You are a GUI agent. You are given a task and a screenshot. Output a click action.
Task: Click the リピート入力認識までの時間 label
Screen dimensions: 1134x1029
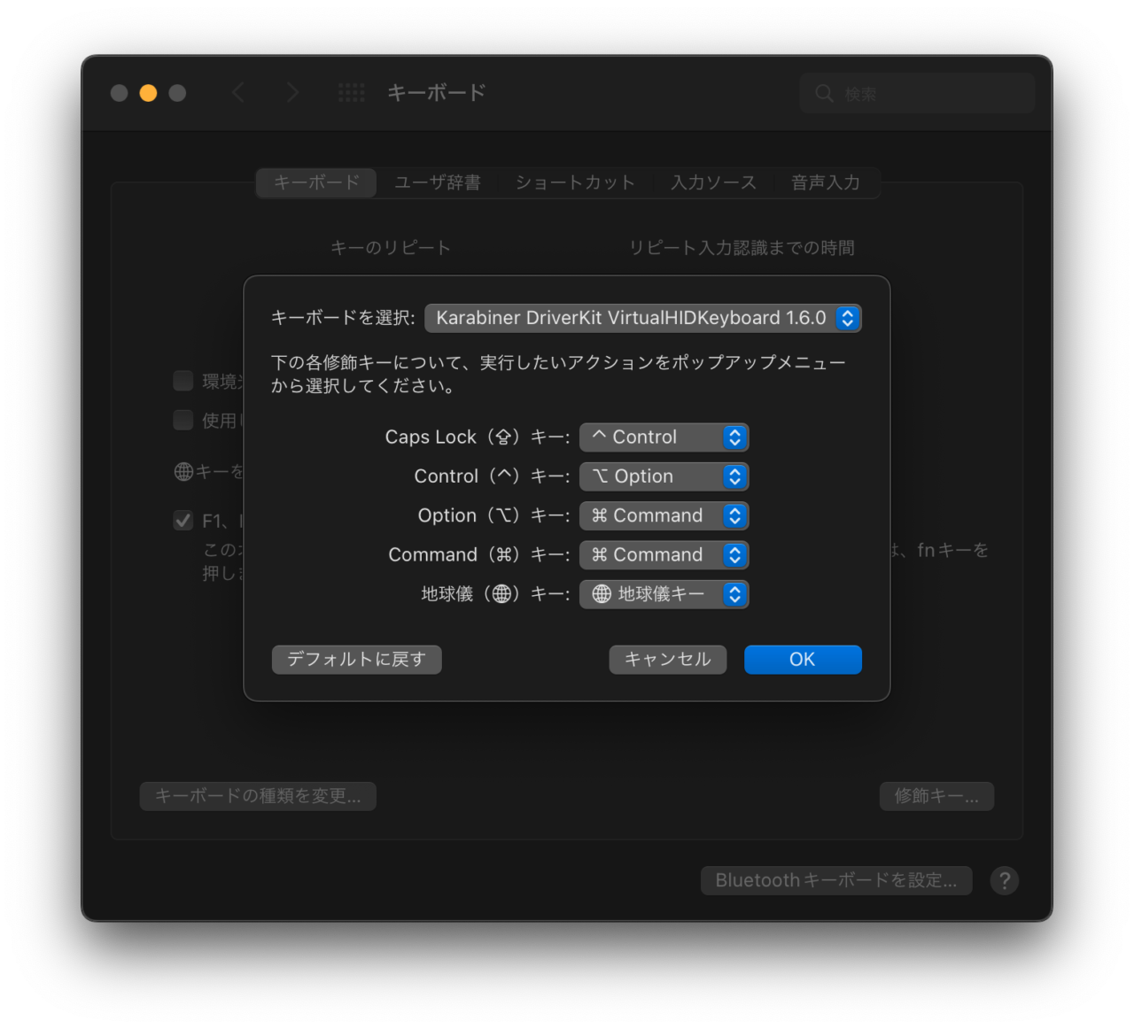coord(742,248)
